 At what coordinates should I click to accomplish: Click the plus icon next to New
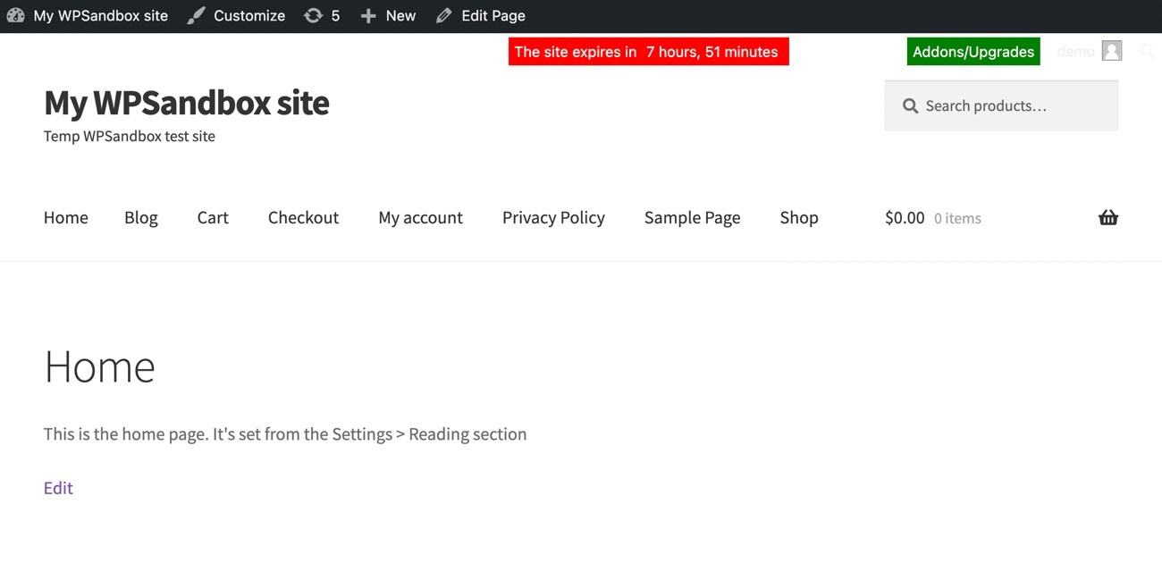(368, 15)
